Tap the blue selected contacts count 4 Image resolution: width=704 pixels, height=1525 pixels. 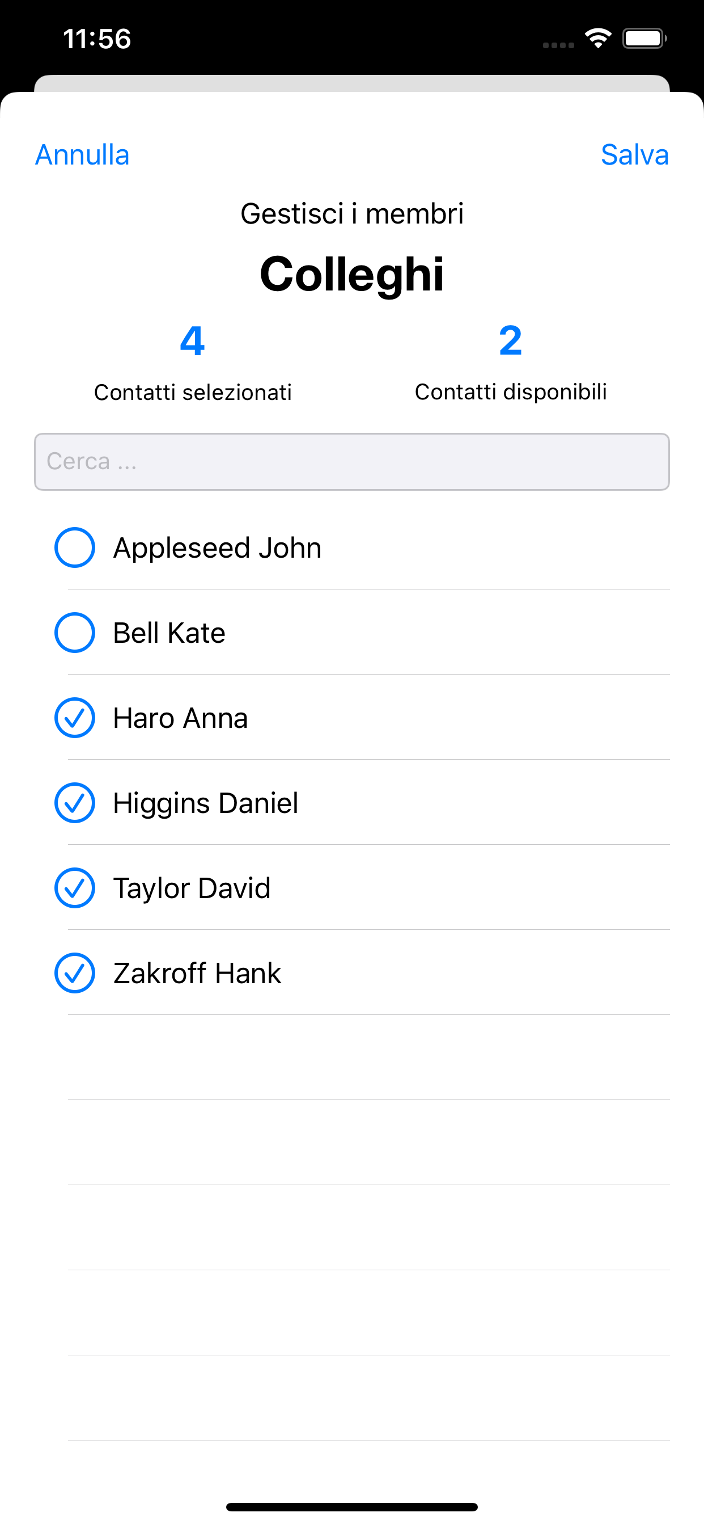(x=192, y=341)
